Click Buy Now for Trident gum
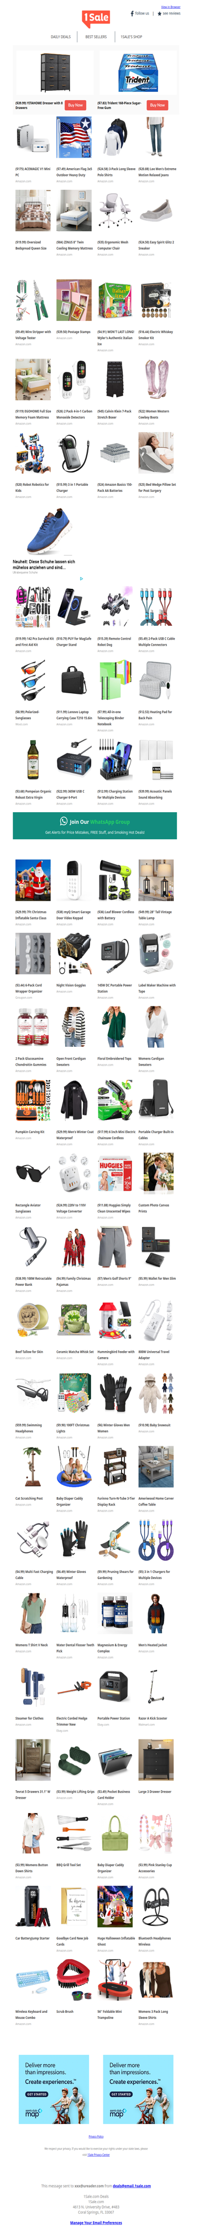This screenshot has width=221, height=2233. coord(157,105)
